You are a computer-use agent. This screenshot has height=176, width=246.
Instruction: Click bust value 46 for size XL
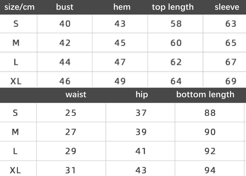tap(65, 81)
